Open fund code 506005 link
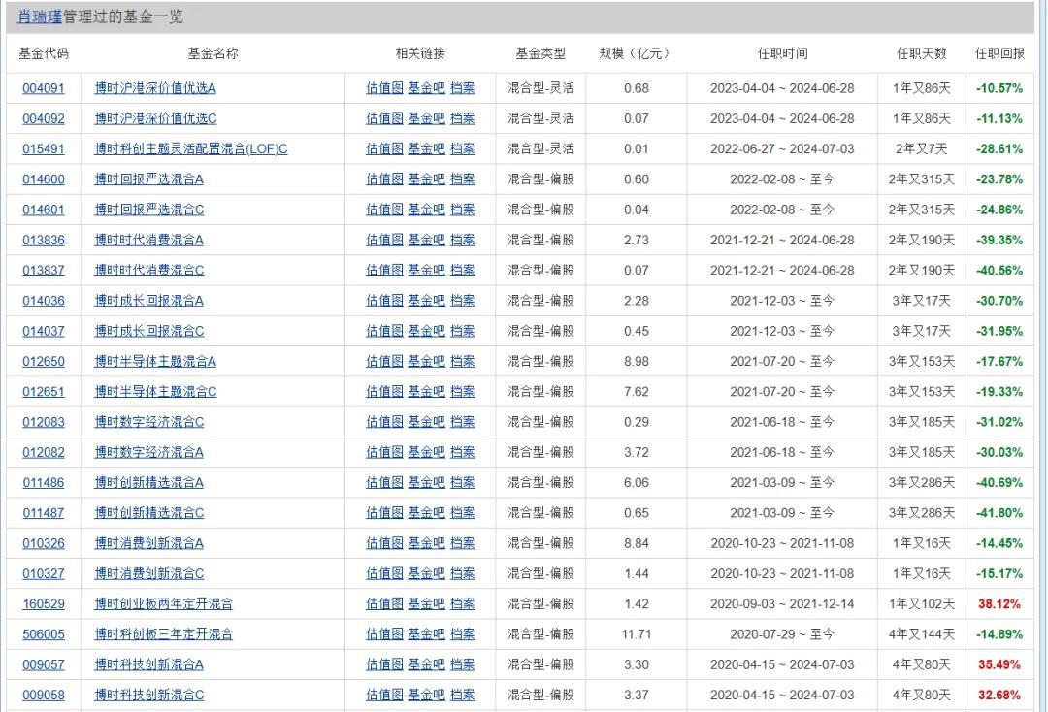Viewport: 1048px width, 712px height. tap(44, 634)
